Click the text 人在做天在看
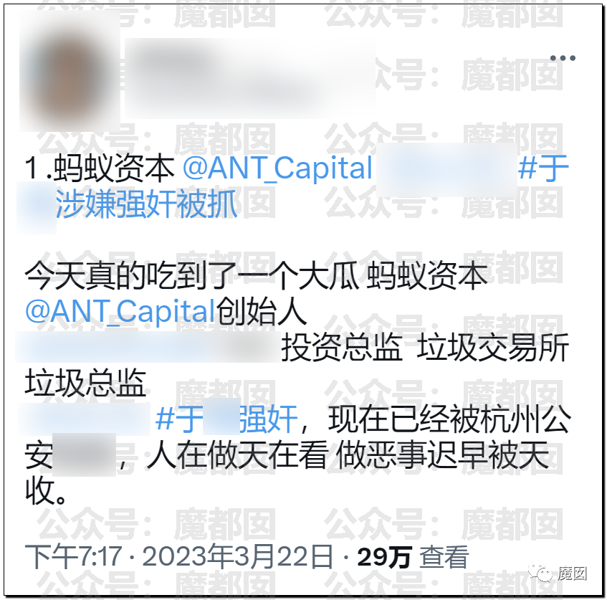Viewport: 607px width, 600px height. click(x=237, y=455)
